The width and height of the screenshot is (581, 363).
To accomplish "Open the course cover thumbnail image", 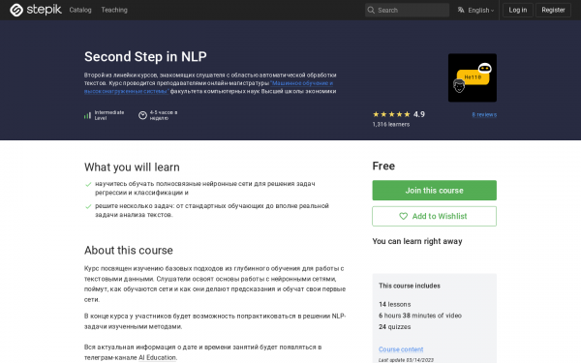I will pyautogui.click(x=473, y=77).
